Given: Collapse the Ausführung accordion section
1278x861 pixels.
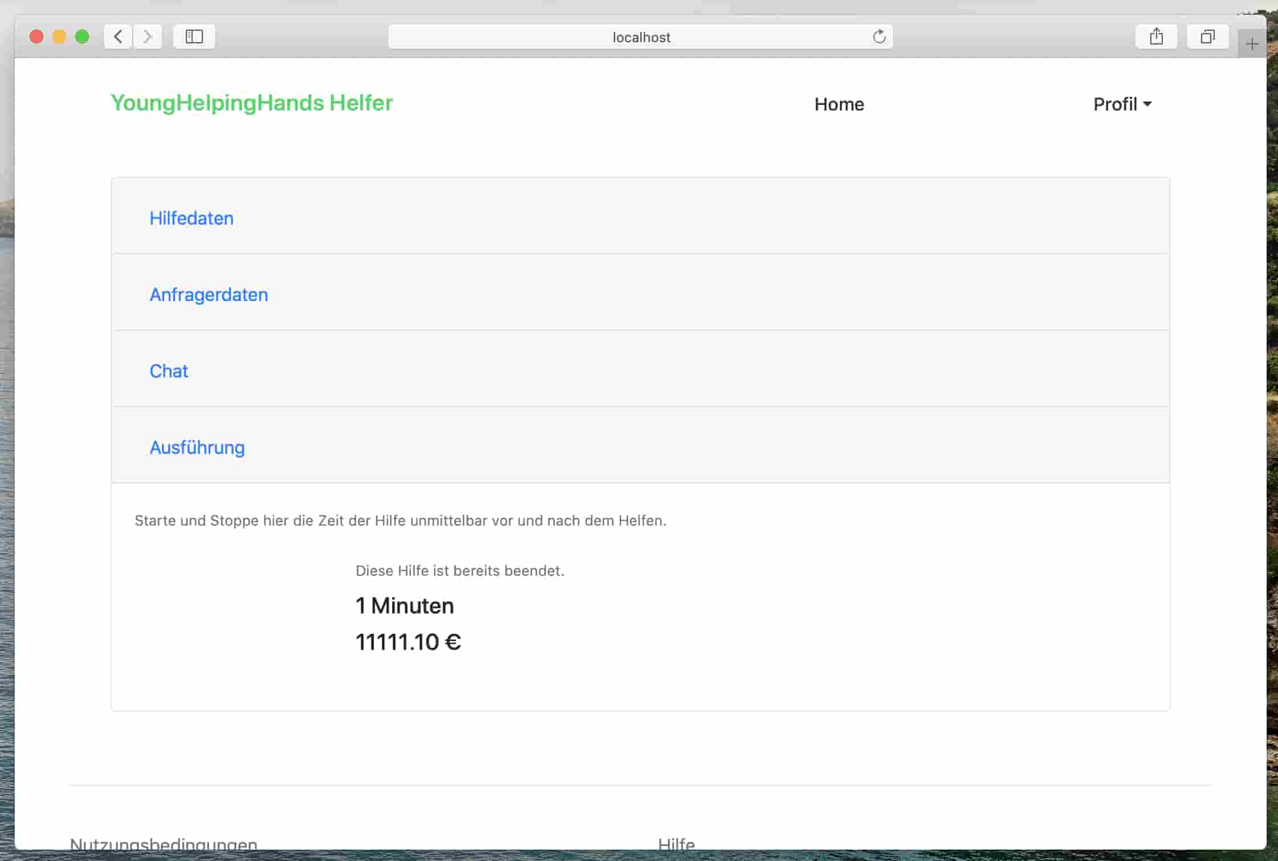Looking at the screenshot, I should (x=197, y=448).
